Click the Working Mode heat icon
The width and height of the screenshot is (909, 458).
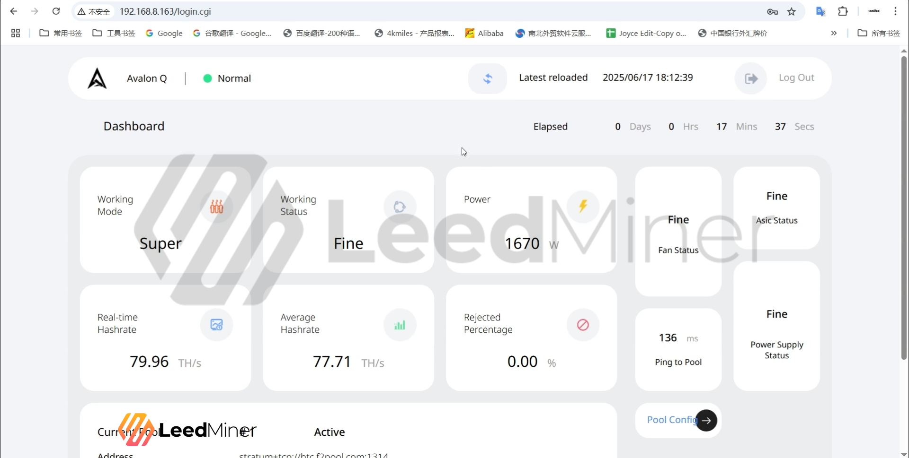coord(217,207)
